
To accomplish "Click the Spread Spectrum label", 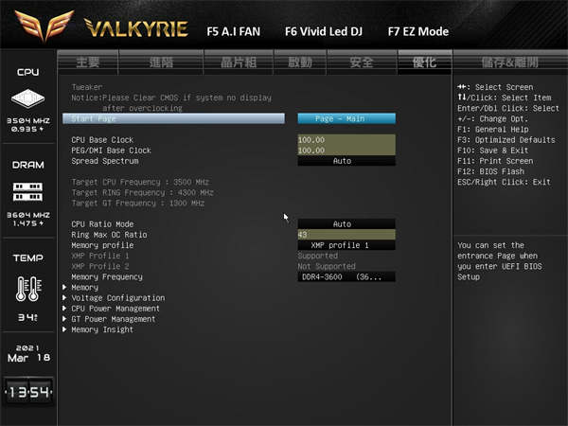I will 105,161.
